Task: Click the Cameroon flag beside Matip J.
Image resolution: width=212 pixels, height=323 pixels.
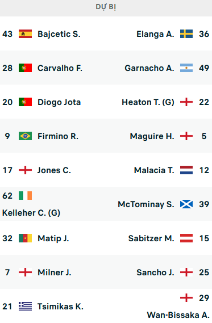Action: coord(25,238)
